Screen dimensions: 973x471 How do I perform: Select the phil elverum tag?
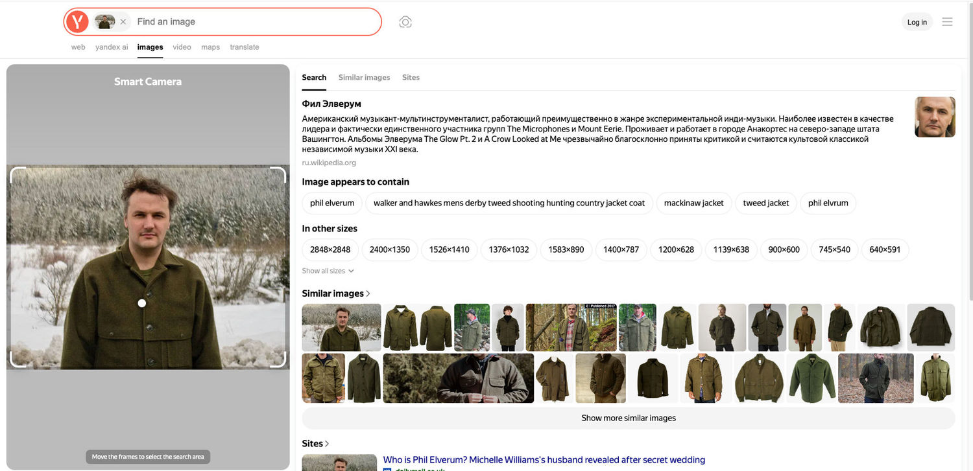tap(332, 203)
